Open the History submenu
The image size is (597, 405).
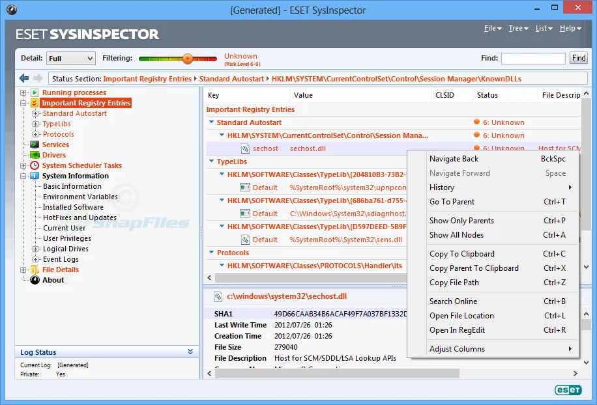click(x=493, y=187)
